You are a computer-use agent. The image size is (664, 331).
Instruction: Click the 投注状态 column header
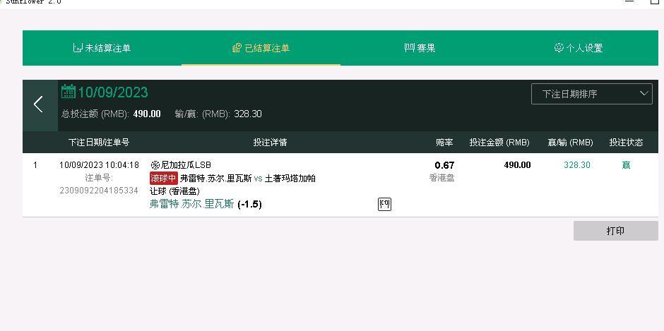point(627,143)
